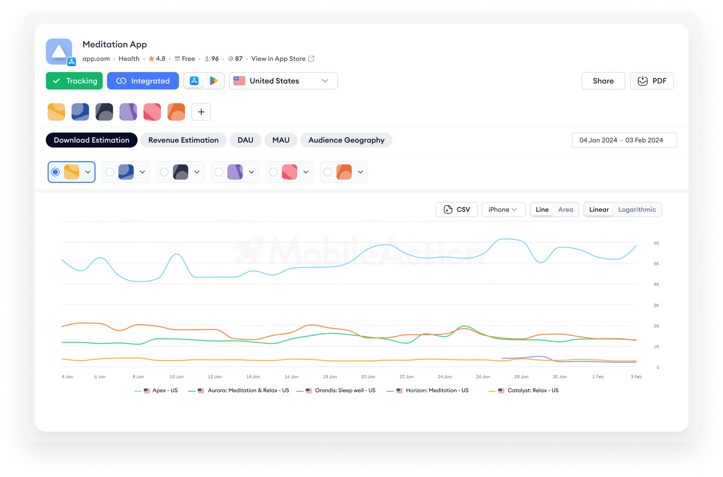The image size is (723, 477).
Task: Click the Google Play store icon
Action: click(213, 81)
